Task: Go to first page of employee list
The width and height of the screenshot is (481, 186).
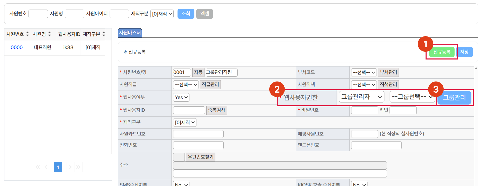Action: coord(38,167)
